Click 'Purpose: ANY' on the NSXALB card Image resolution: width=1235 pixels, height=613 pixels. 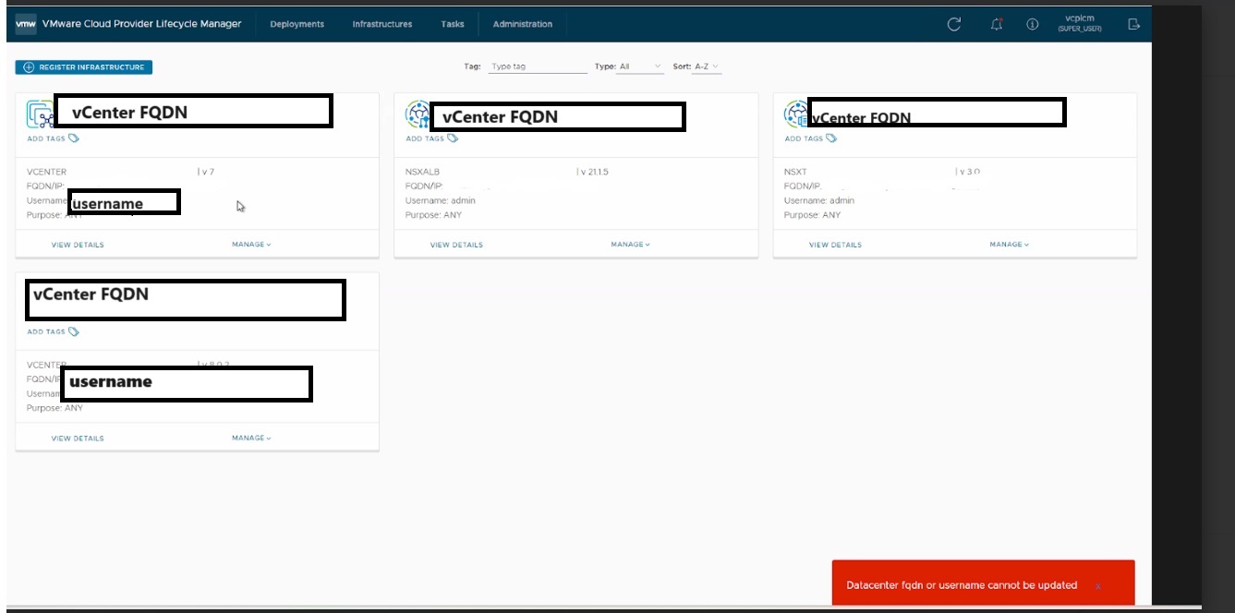coord(433,215)
